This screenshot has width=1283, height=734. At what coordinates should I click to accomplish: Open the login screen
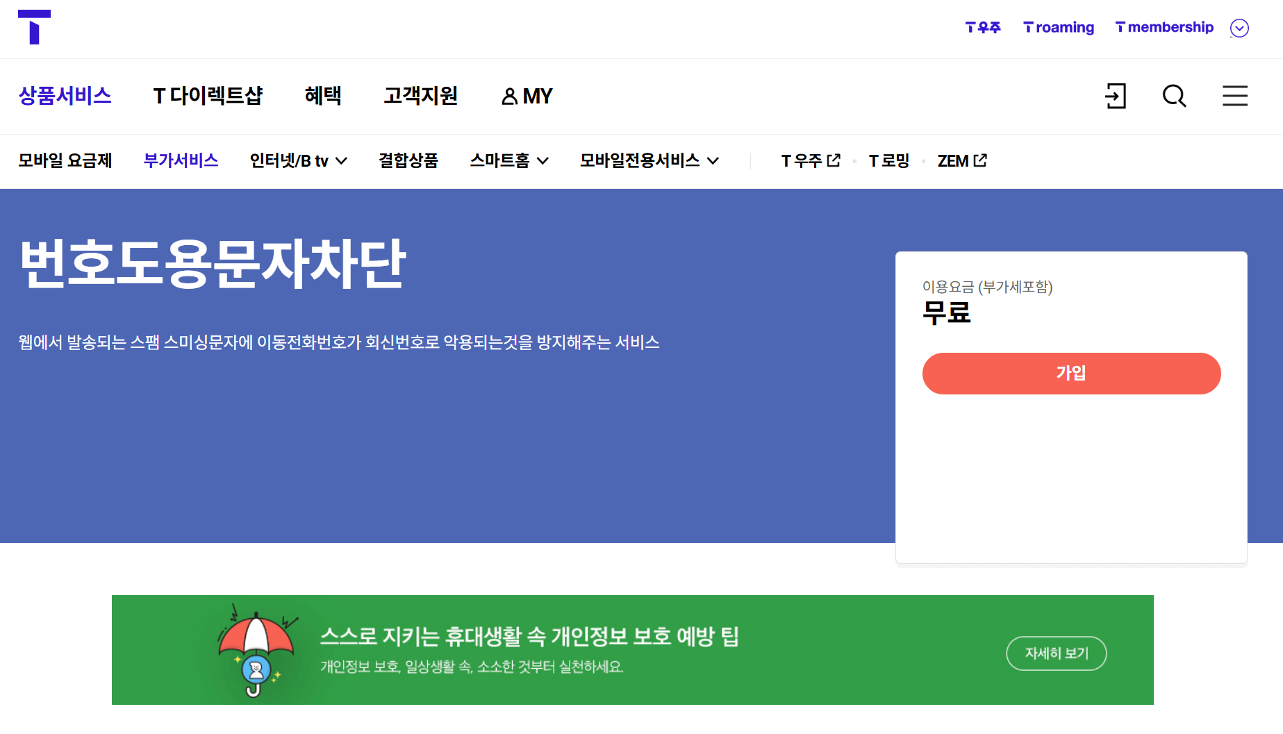[1116, 97]
